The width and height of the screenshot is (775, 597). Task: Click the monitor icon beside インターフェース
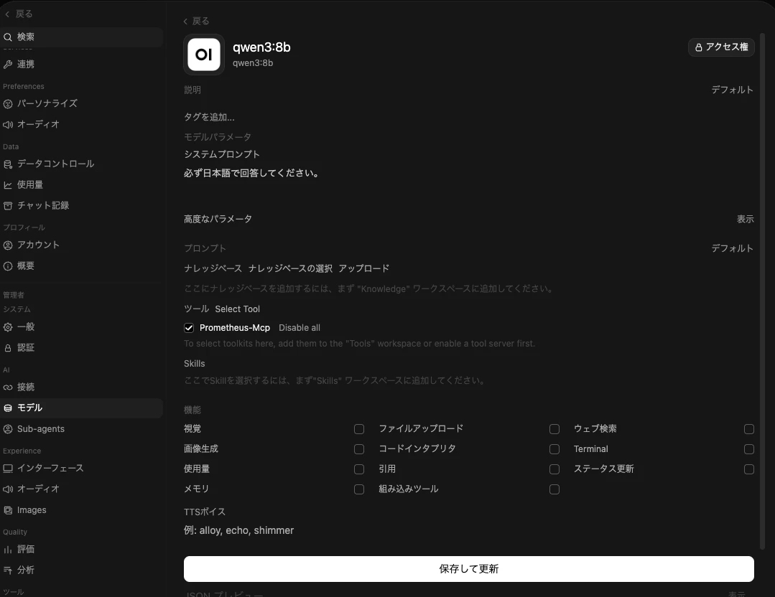[x=8, y=468]
